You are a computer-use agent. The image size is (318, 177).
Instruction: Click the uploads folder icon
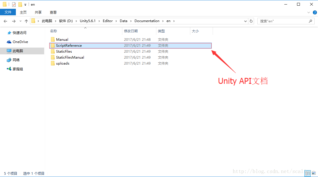(53, 63)
